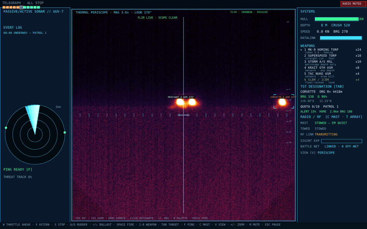Click the FLIR · IRONBOW · PASSIVE palette label
Screen dimensions: 367x229
249,12
